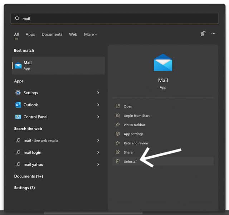This screenshot has width=229, height=215.
Task: Open the More filter dropdown
Action: click(91, 34)
